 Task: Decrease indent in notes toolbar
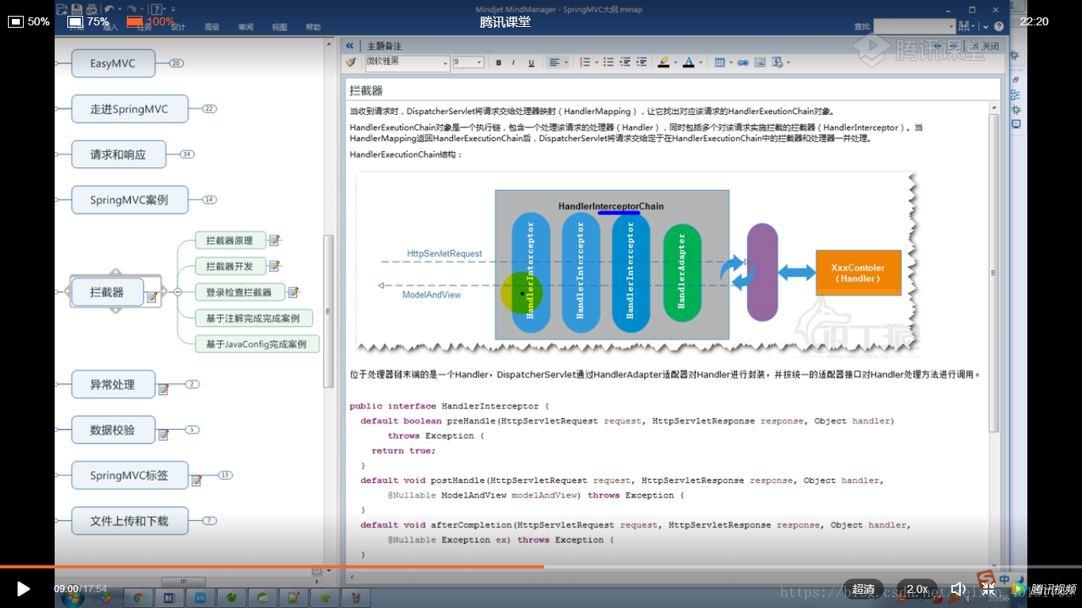pos(625,62)
